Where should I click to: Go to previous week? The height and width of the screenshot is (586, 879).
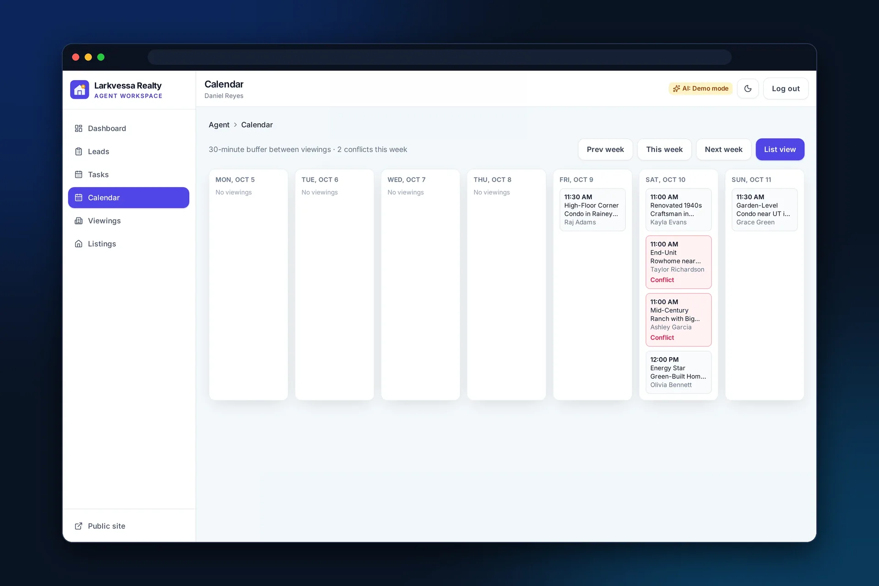(605, 149)
